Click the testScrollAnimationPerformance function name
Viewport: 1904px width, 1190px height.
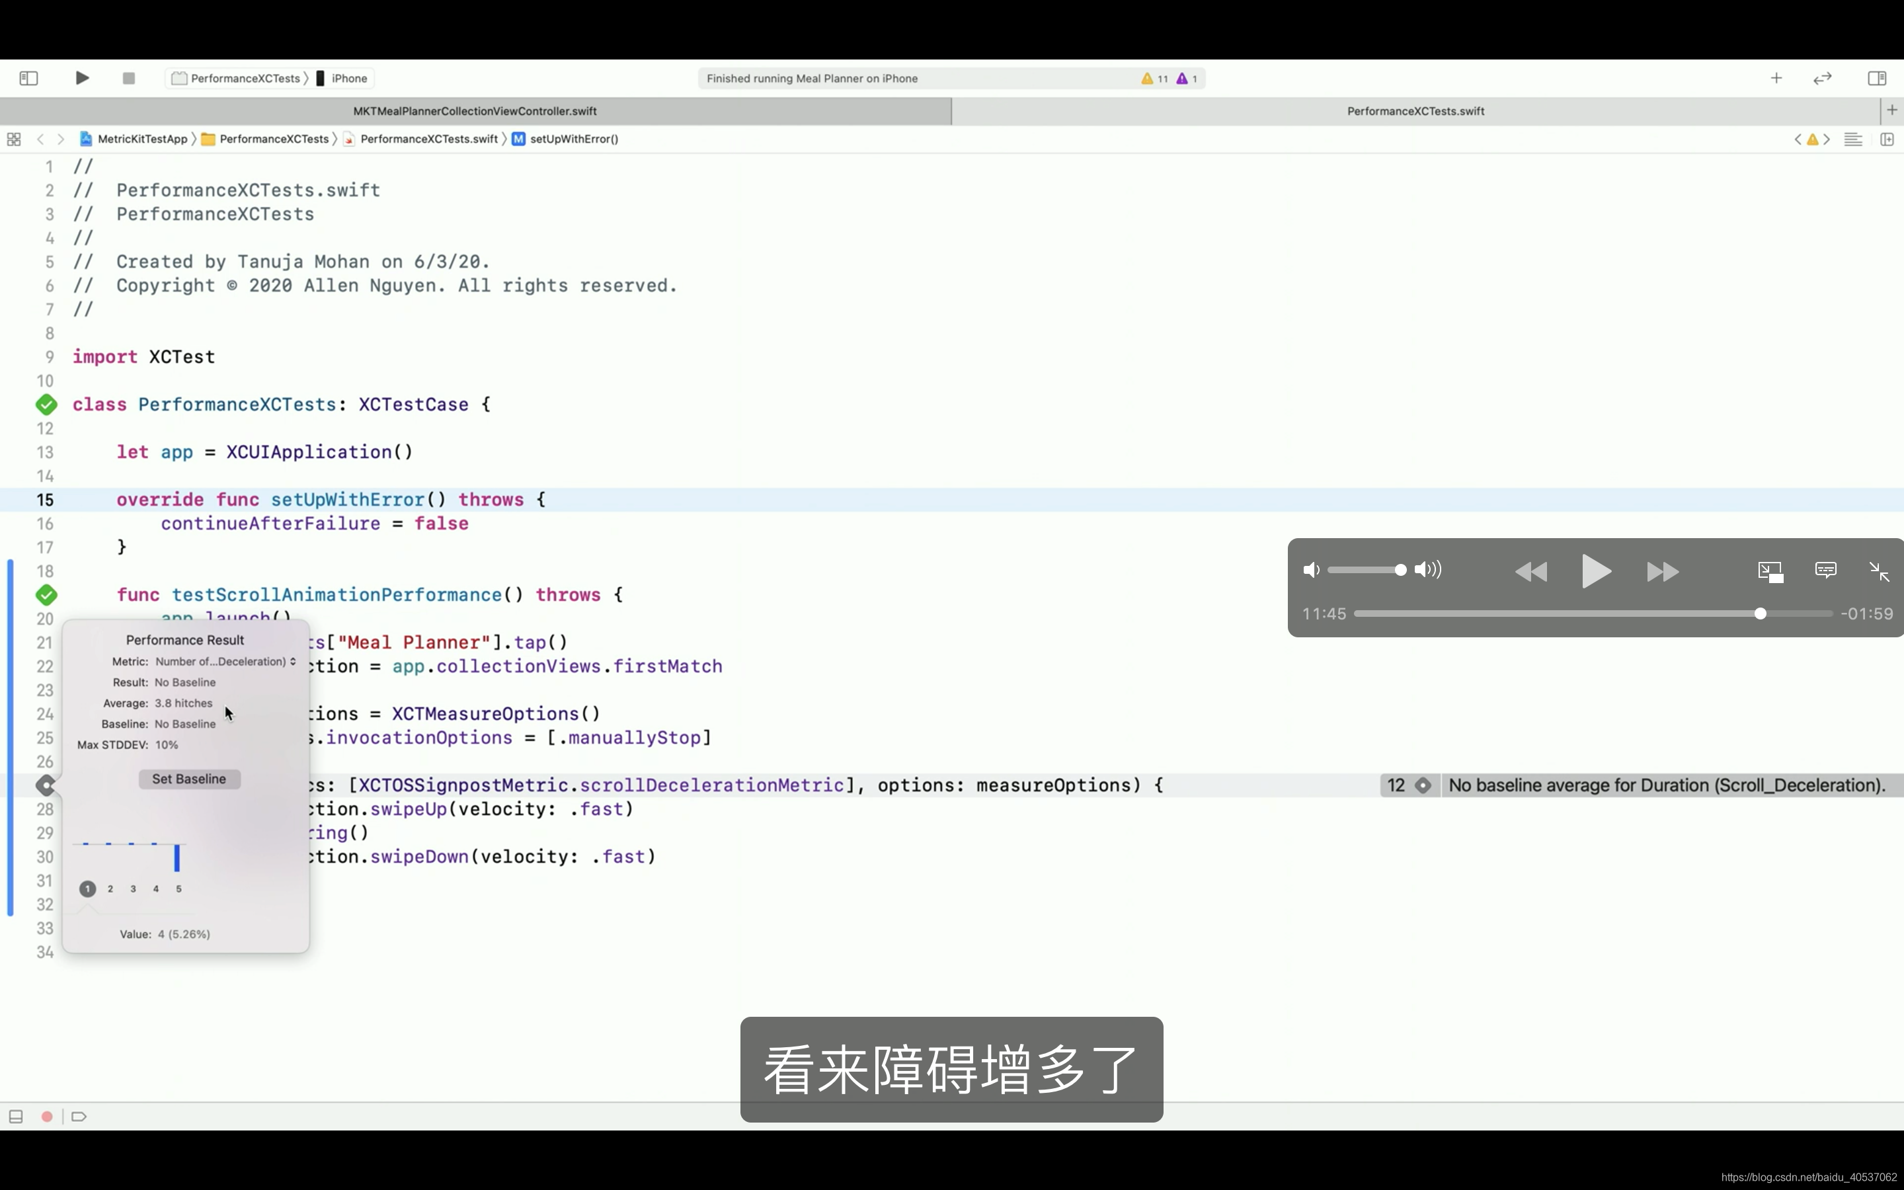click(337, 595)
